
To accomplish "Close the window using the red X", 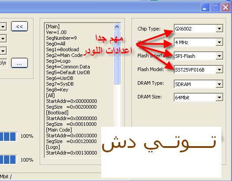I will (x=225, y=7).
